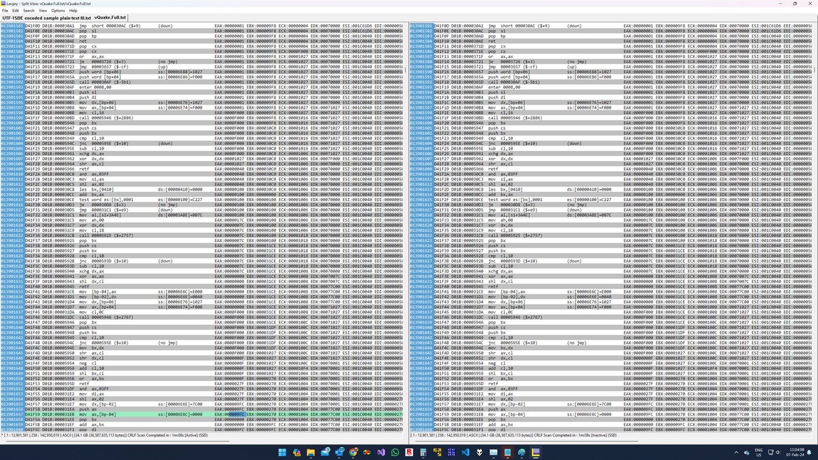Launch WhatsApp from the taskbar

coord(395,452)
